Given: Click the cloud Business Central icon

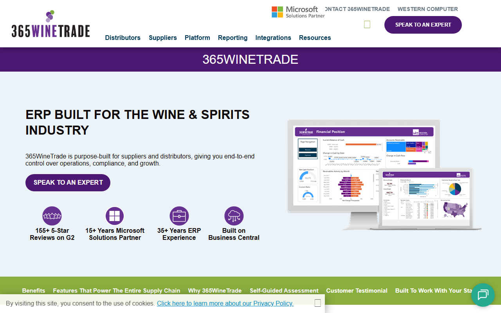Looking at the screenshot, I should (234, 216).
